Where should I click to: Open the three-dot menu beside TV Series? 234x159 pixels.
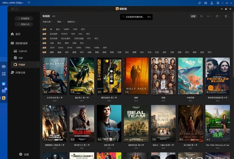[38, 65]
